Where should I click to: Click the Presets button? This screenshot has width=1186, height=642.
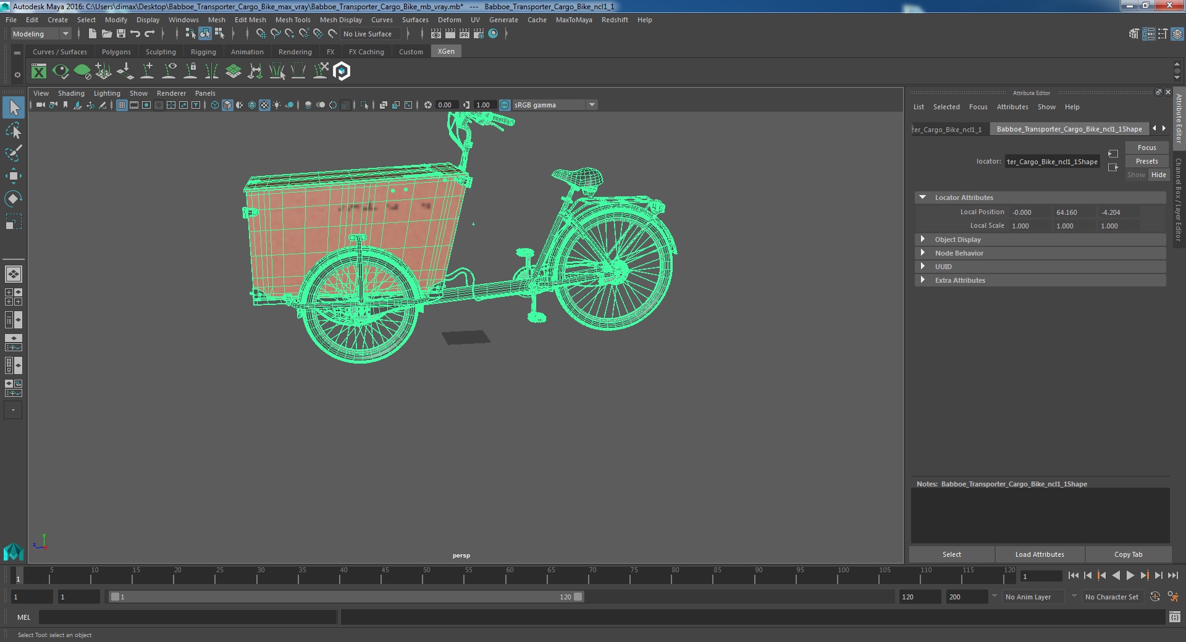[x=1146, y=161]
